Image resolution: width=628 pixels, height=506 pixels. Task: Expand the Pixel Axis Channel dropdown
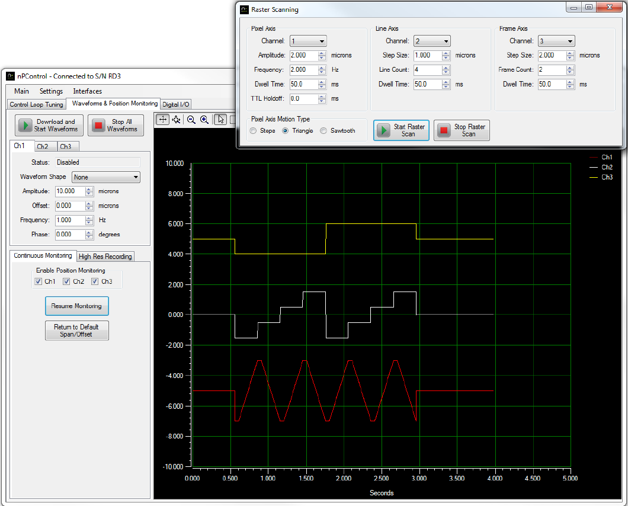[308, 41]
